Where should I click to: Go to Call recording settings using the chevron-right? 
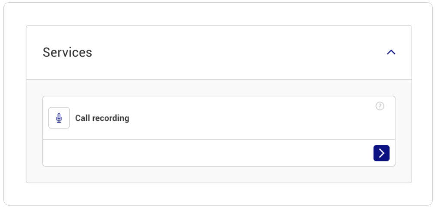click(381, 153)
